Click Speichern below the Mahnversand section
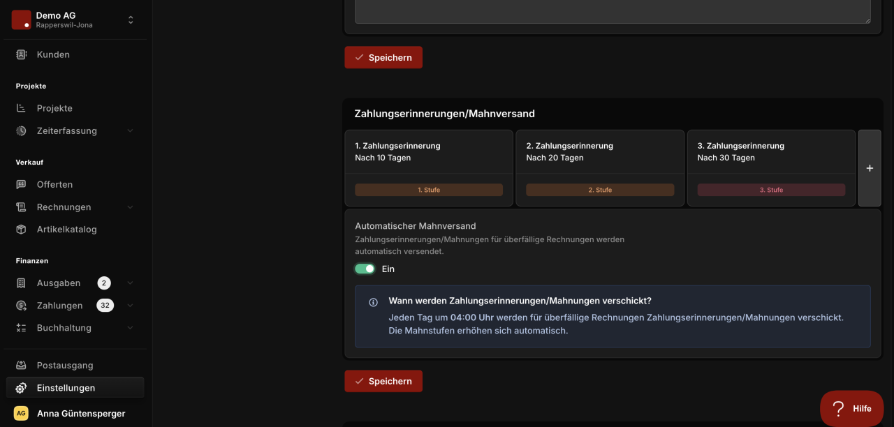The width and height of the screenshot is (894, 427). (383, 381)
